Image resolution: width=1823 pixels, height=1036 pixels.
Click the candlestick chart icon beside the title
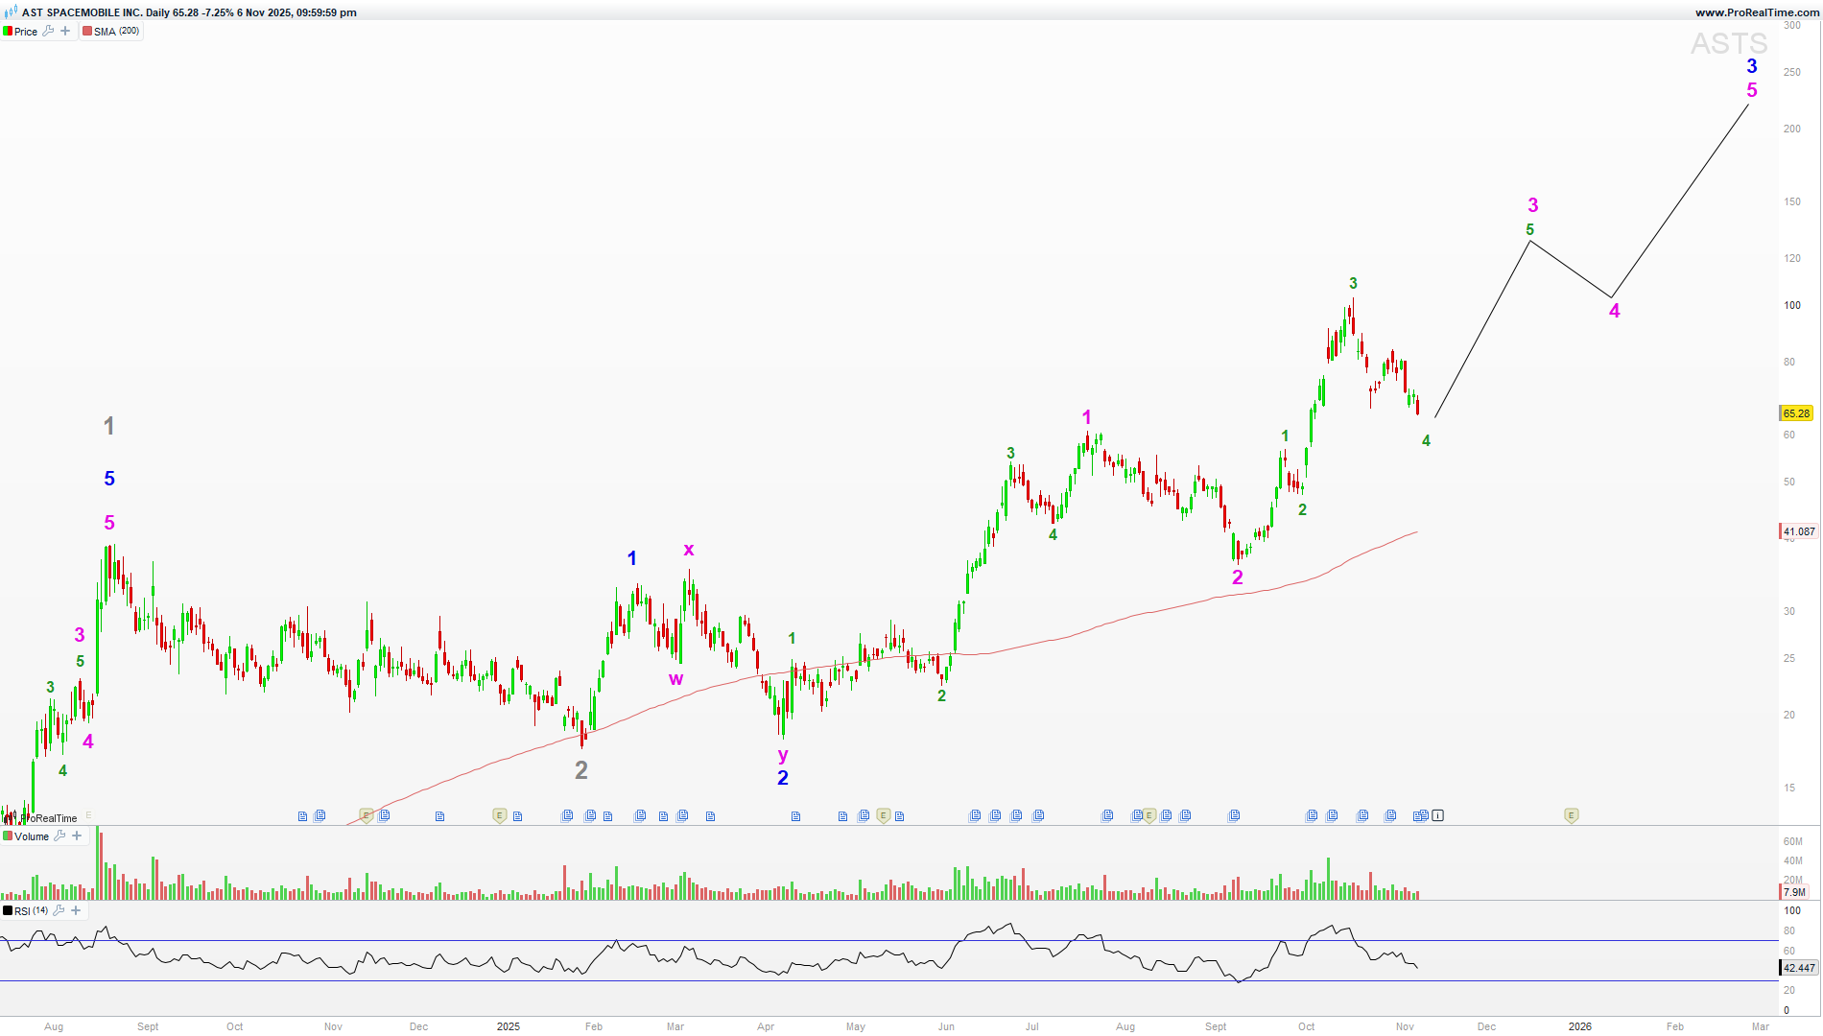tap(11, 12)
